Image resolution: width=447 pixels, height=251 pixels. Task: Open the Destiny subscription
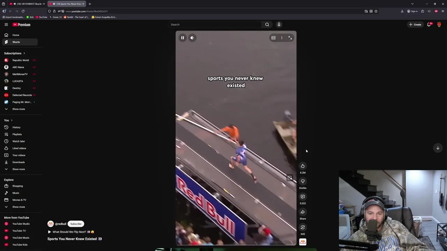point(19,88)
